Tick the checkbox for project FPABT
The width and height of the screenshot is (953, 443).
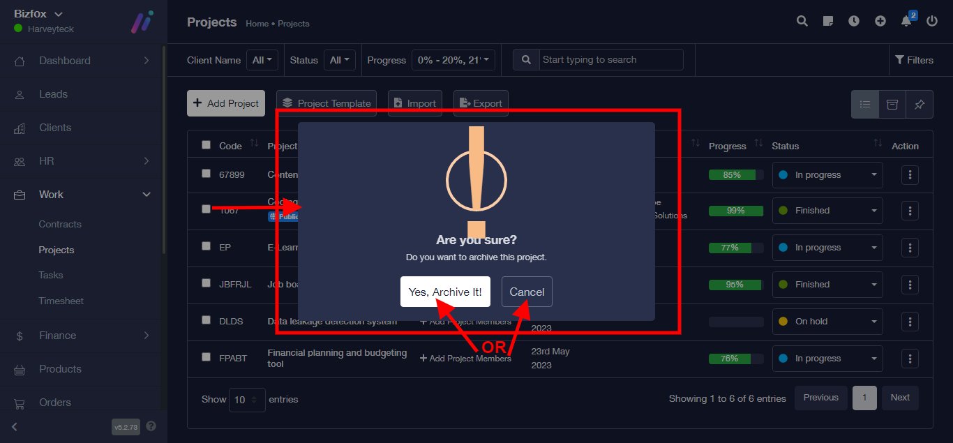click(x=206, y=357)
